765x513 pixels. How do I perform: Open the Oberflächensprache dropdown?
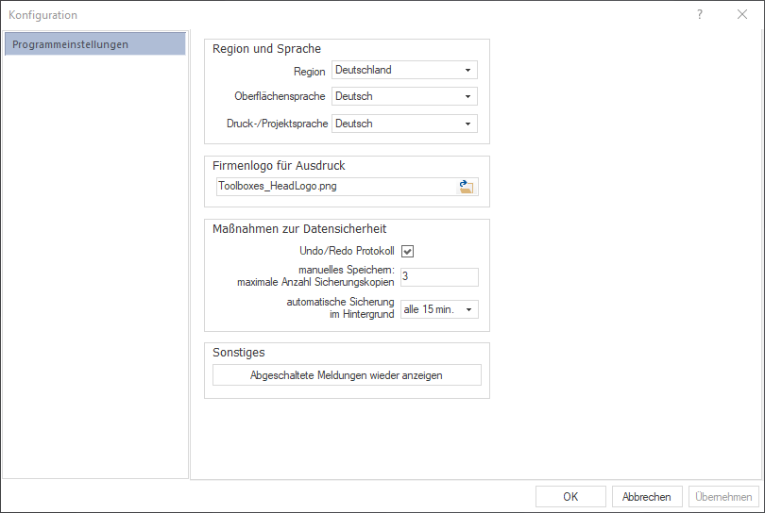point(404,96)
